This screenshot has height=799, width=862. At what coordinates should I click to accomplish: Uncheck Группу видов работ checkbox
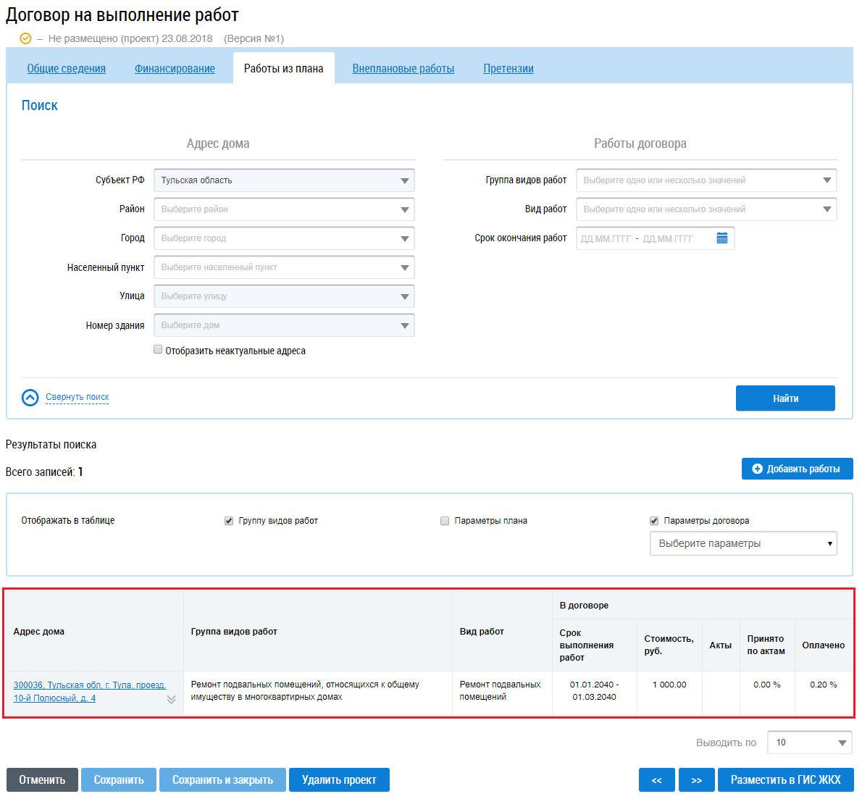pyautogui.click(x=229, y=521)
